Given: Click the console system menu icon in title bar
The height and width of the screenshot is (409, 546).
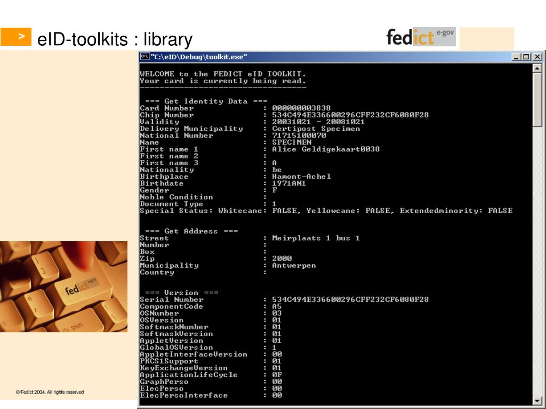Looking at the screenshot, I should [145, 56].
